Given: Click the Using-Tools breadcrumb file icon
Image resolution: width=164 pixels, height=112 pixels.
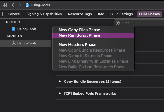Looking at the screenshot, I should [x=27, y=5].
